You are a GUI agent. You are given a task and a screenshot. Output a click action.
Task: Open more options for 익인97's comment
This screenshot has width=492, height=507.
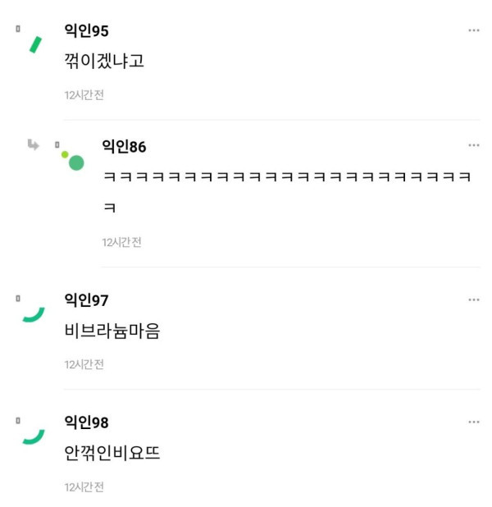[x=474, y=299]
